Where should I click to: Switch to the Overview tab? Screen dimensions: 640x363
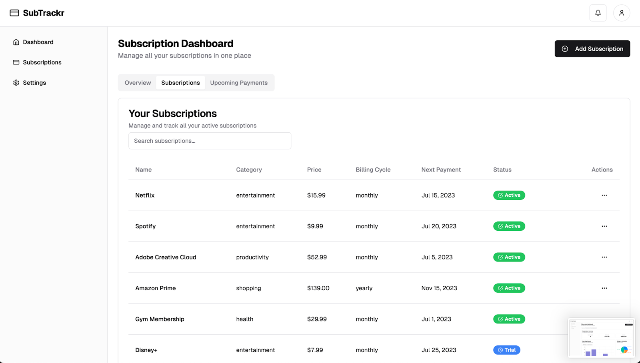pos(138,83)
